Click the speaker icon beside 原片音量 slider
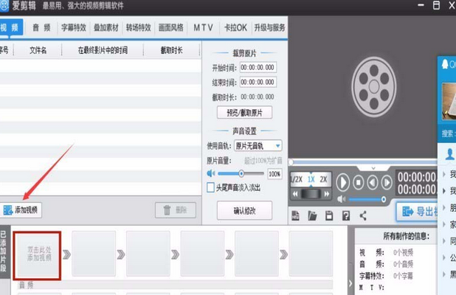Screen dimensions: 456x295 [x=211, y=173]
